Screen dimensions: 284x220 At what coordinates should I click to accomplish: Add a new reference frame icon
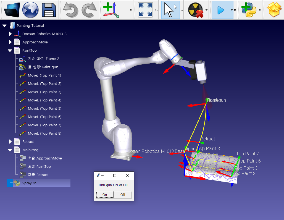click(x=111, y=10)
